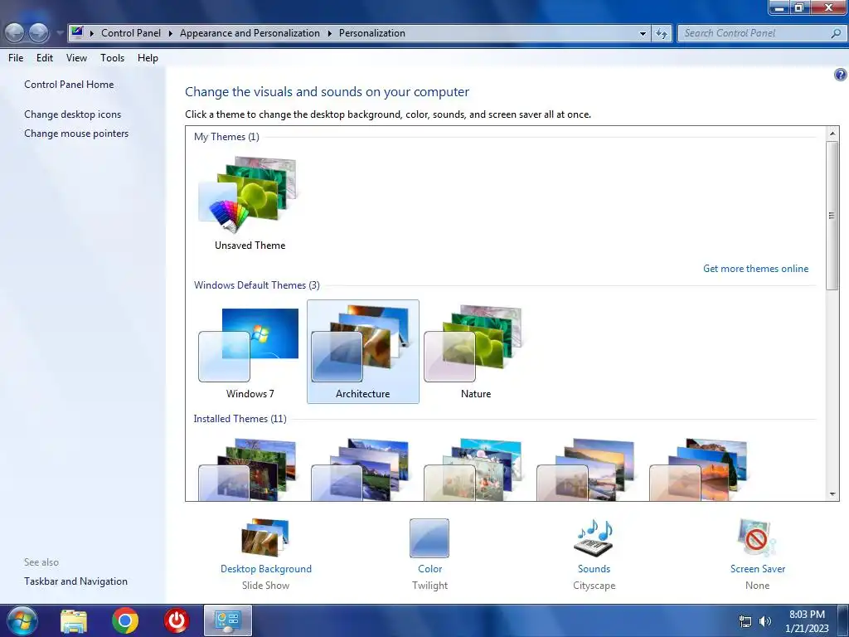849x637 pixels.
Task: Click the Appearance and Personalization breadcrumb
Action: pyautogui.click(x=250, y=33)
